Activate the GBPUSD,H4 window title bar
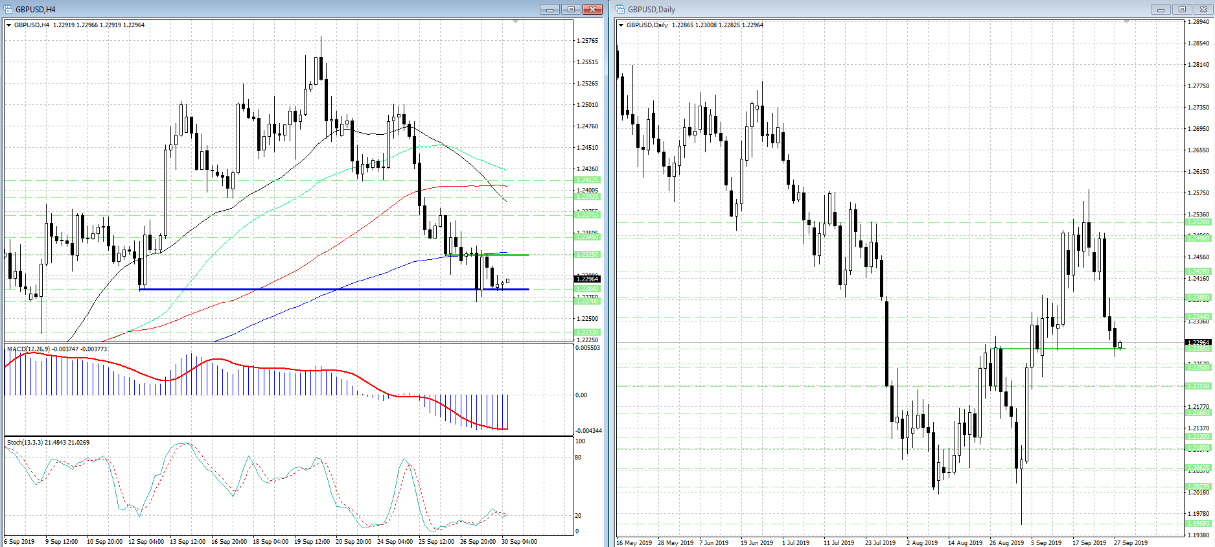Viewport: 1215px width, 547px height. (x=259, y=9)
